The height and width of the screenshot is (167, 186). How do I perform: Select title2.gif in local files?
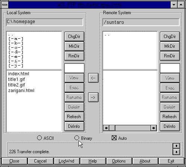(16, 85)
